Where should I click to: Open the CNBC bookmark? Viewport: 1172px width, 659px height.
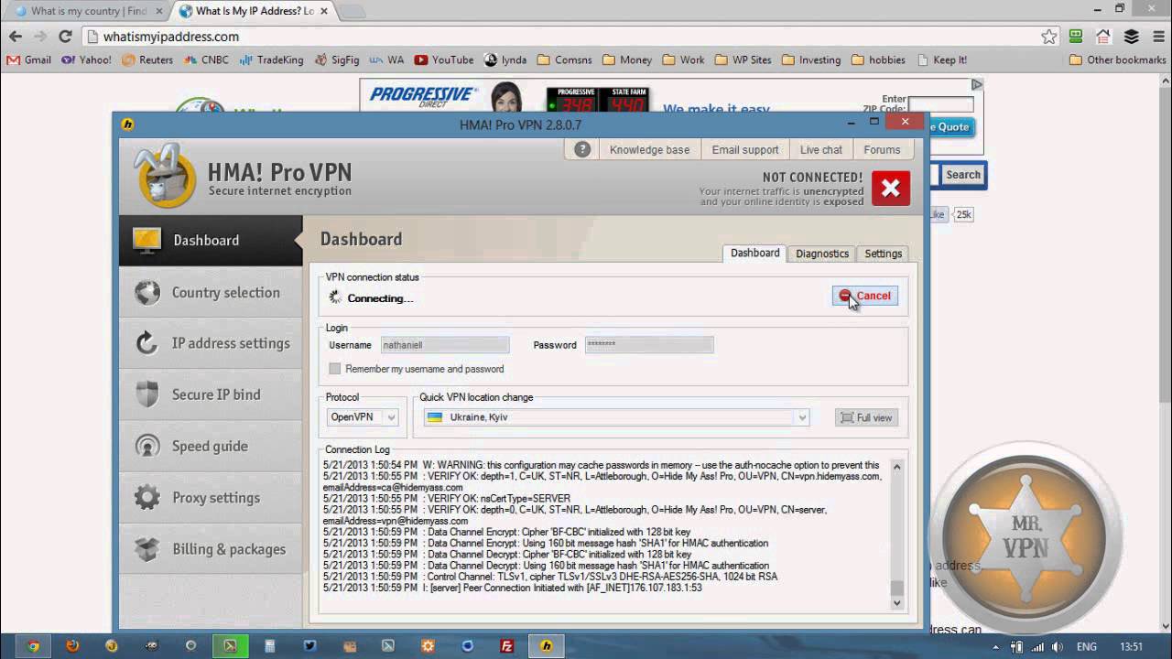[x=206, y=59]
